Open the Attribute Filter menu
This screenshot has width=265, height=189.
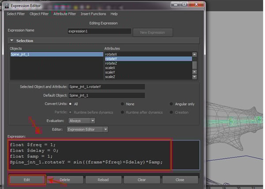[x=64, y=14]
